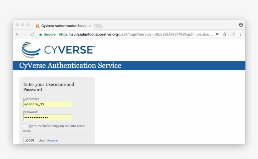Click into the Username field

tap(48, 104)
